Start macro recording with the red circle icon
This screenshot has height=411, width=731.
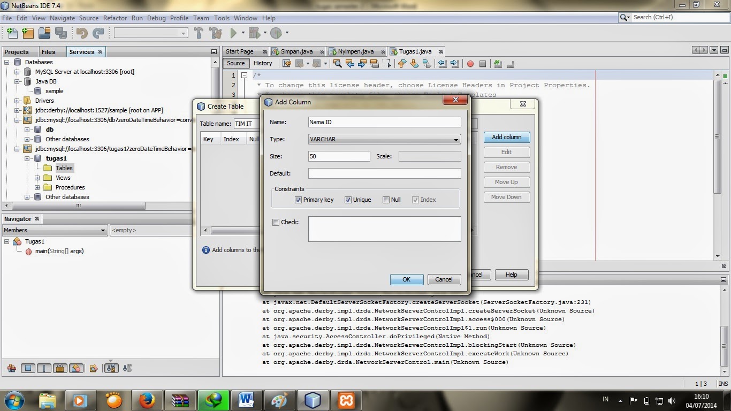(470, 64)
